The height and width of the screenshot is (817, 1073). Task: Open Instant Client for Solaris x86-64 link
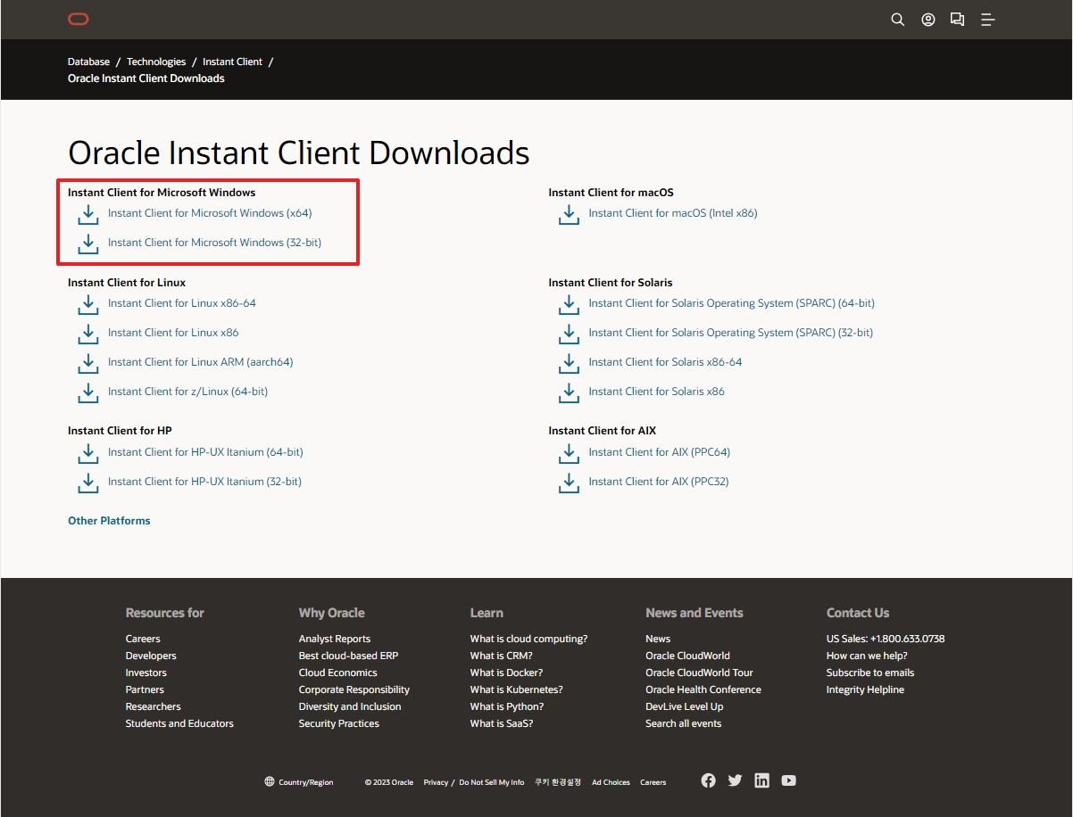665,362
